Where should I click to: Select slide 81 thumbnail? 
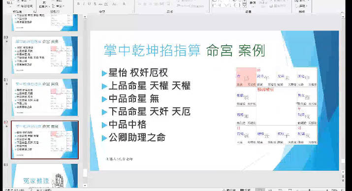[x=45, y=97]
